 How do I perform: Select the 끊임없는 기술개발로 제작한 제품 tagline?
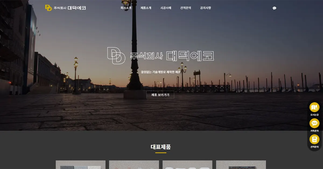coord(161,72)
